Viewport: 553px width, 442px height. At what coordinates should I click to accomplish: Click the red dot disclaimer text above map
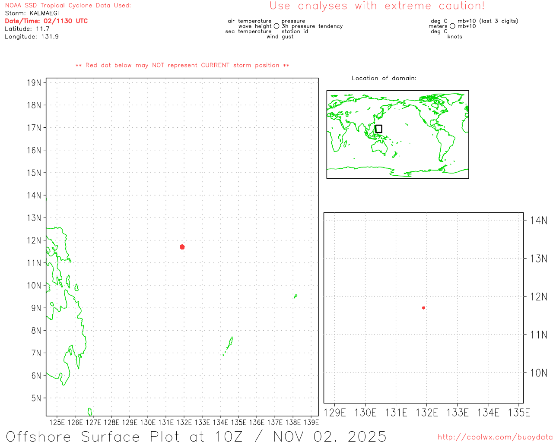pyautogui.click(x=182, y=66)
